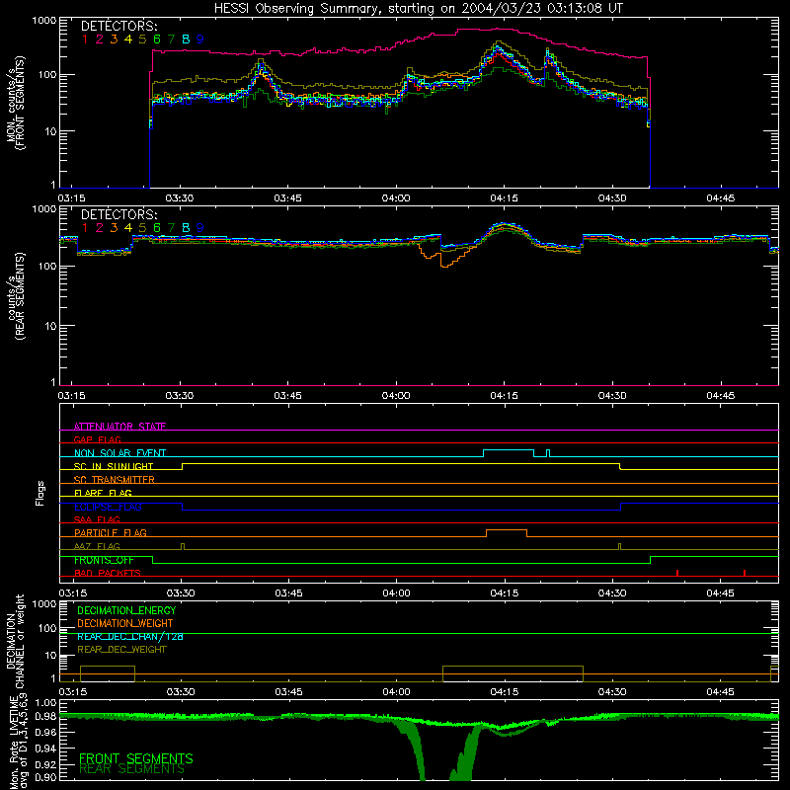Select blue detector 9 in front segments legend
Image resolution: width=790 pixels, height=790 pixels.
click(x=200, y=39)
